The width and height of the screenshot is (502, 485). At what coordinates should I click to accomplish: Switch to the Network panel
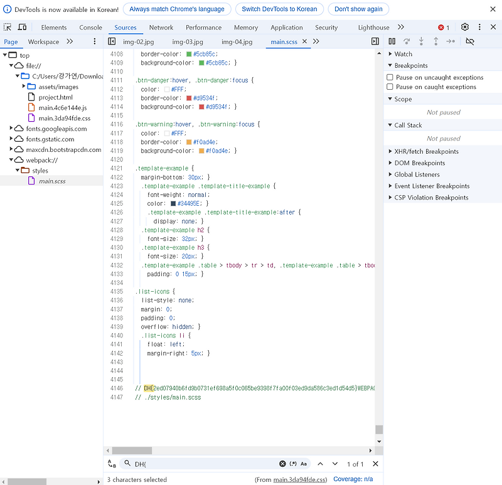(x=161, y=27)
